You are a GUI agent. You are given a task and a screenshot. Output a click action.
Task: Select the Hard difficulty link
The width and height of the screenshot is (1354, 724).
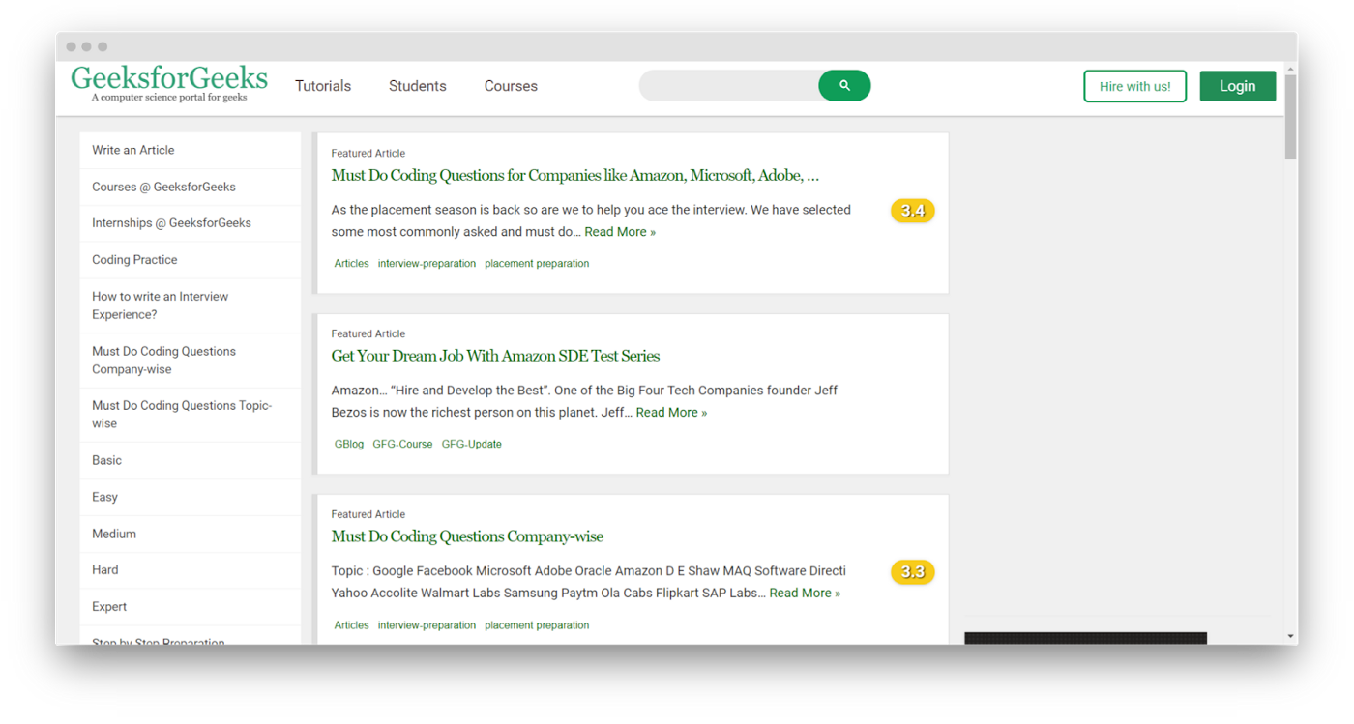point(105,570)
